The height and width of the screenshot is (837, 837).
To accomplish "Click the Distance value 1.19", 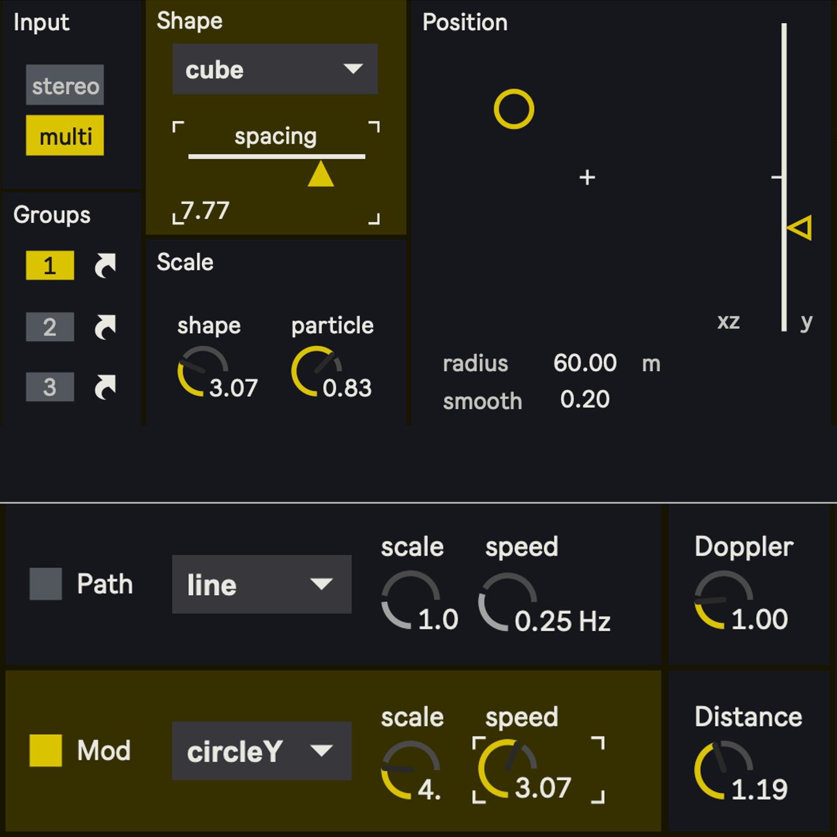I will pyautogui.click(x=759, y=790).
